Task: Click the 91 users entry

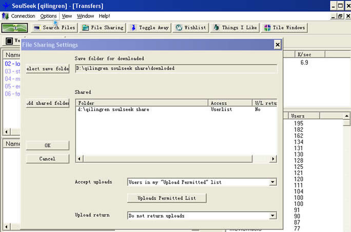Action: [297, 210]
